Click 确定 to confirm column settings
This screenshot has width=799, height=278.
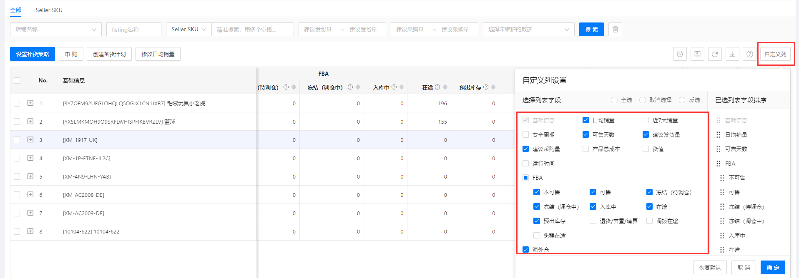tap(773, 268)
